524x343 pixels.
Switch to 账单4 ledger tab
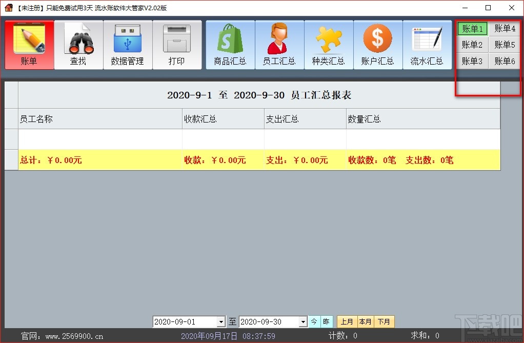point(504,29)
